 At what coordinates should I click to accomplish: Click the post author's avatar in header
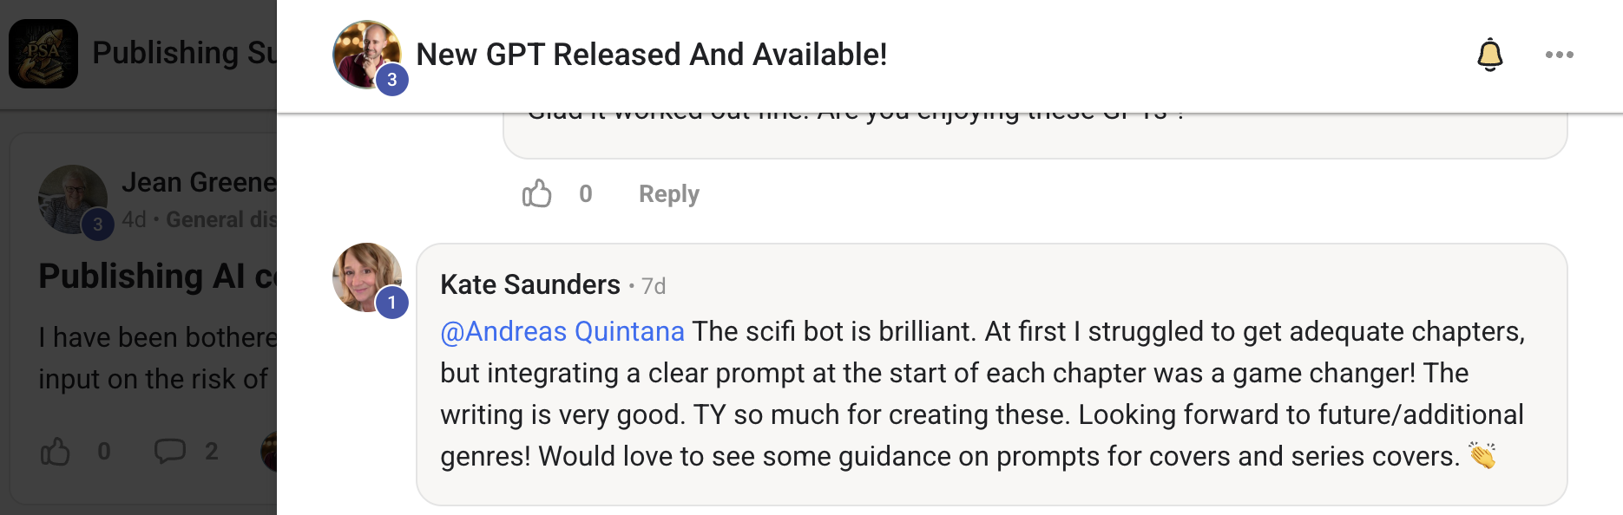click(366, 54)
